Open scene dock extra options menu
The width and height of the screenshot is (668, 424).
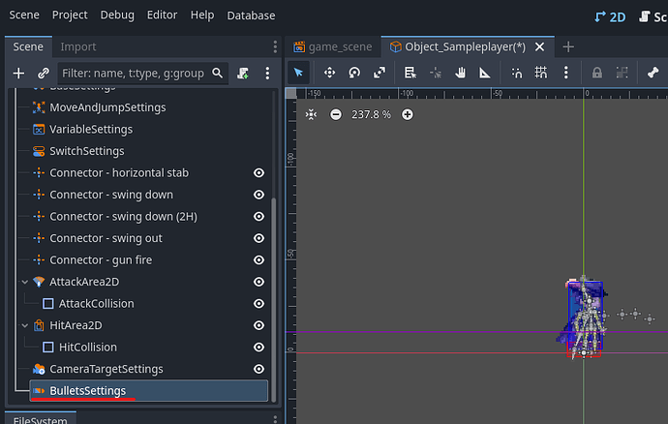[267, 74]
